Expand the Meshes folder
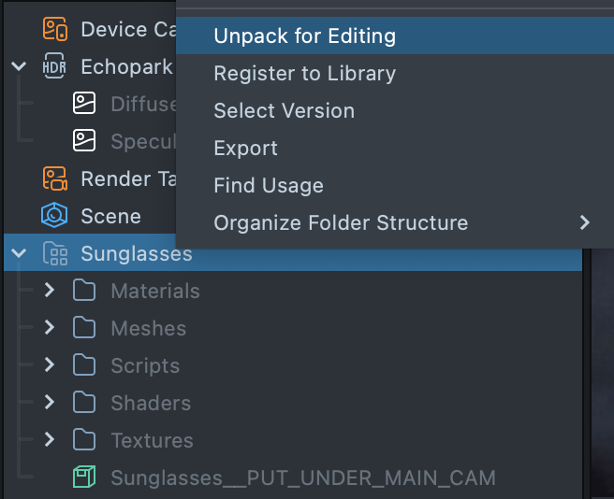 (49, 328)
